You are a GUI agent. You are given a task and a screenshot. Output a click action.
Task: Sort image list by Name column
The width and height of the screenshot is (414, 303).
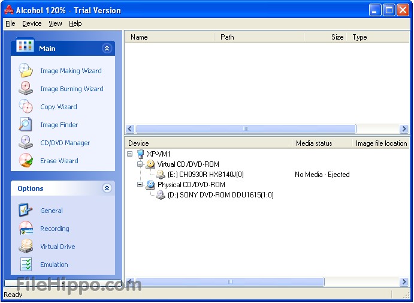point(169,37)
